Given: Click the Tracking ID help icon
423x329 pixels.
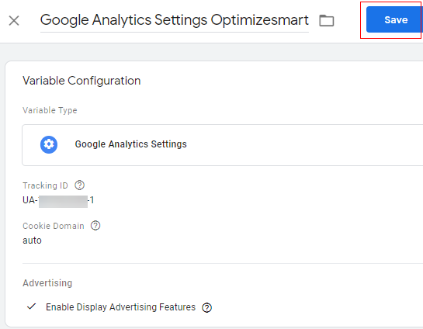Looking at the screenshot, I should pos(80,185).
